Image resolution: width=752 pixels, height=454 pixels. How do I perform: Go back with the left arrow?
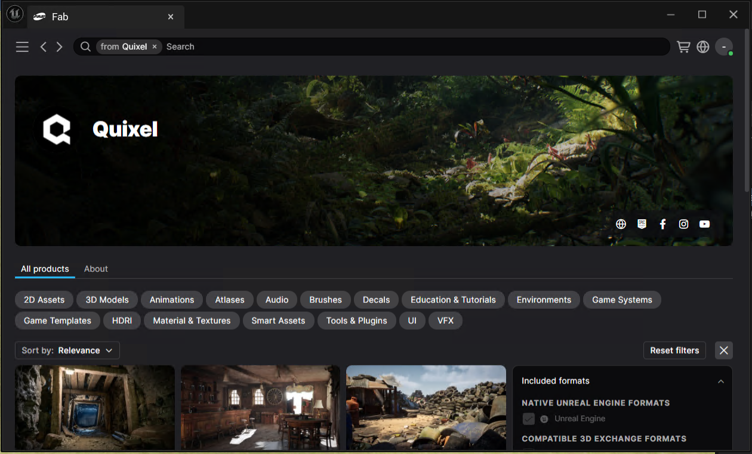(x=43, y=47)
